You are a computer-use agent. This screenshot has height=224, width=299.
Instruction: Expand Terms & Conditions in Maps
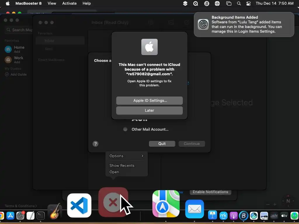(x=21, y=206)
